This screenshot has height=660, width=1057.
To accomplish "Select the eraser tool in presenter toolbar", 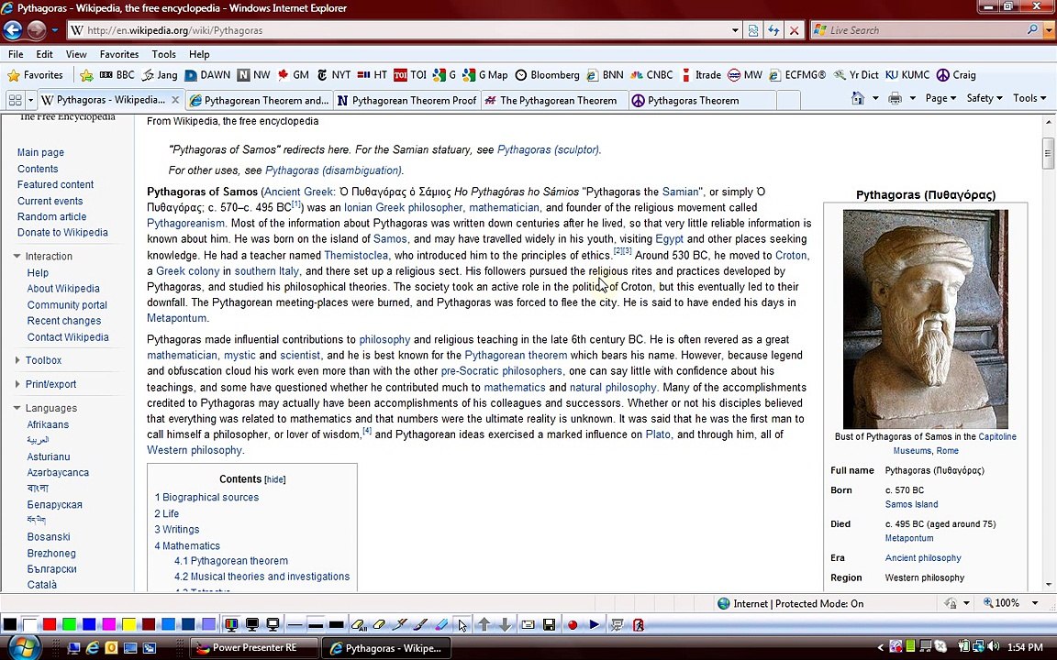I will coord(379,625).
